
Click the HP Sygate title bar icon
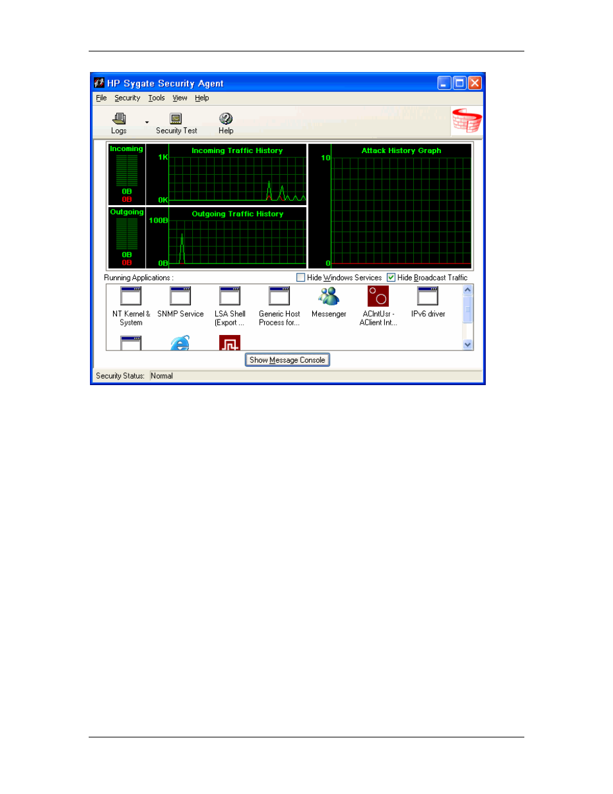point(99,83)
